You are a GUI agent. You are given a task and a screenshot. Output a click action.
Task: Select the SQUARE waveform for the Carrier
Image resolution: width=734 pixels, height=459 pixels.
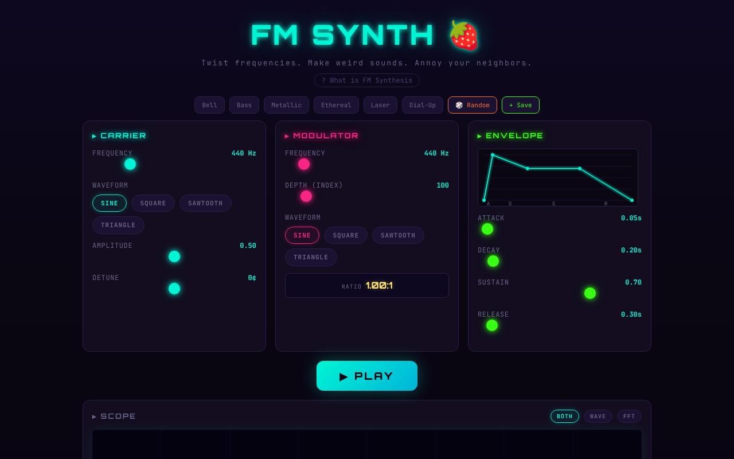coord(153,203)
